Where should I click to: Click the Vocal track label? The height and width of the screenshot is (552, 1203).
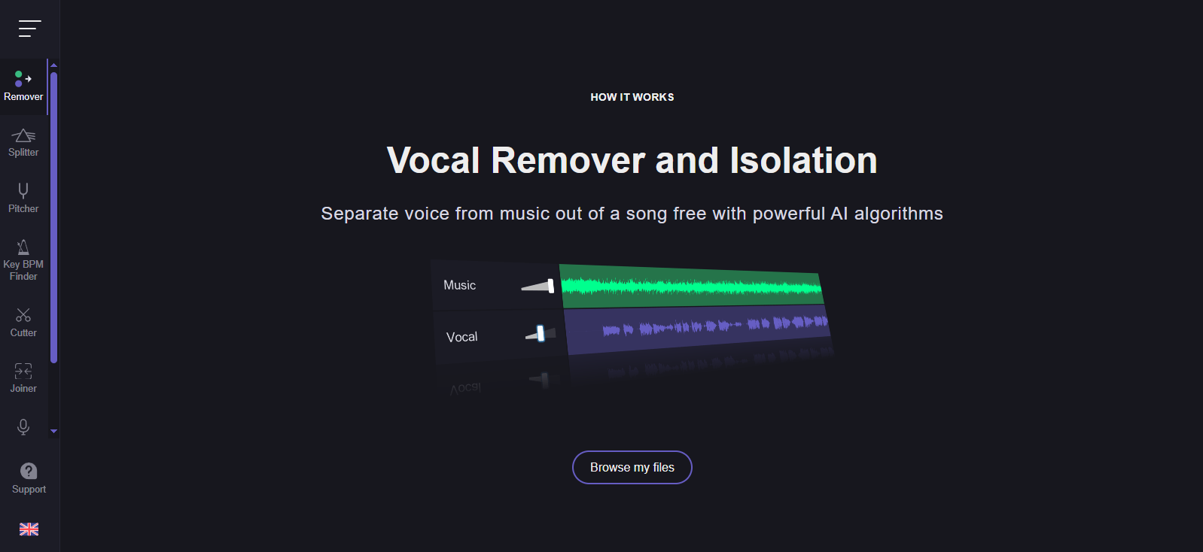coord(462,337)
